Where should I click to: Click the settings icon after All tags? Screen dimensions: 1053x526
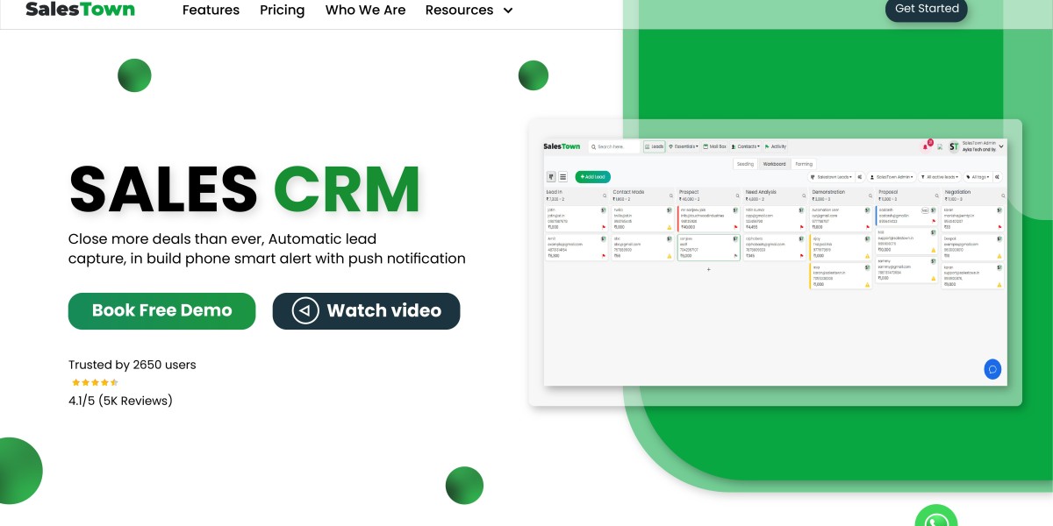point(997,177)
